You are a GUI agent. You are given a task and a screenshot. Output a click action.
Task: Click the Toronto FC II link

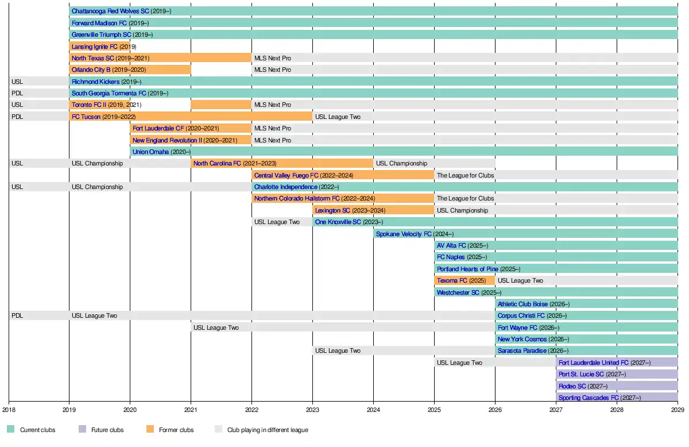coord(89,105)
